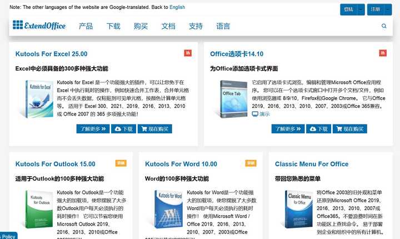This screenshot has height=239, width=400.
Task: Click the ExtendOffice logo
Action: pyautogui.click(x=39, y=25)
